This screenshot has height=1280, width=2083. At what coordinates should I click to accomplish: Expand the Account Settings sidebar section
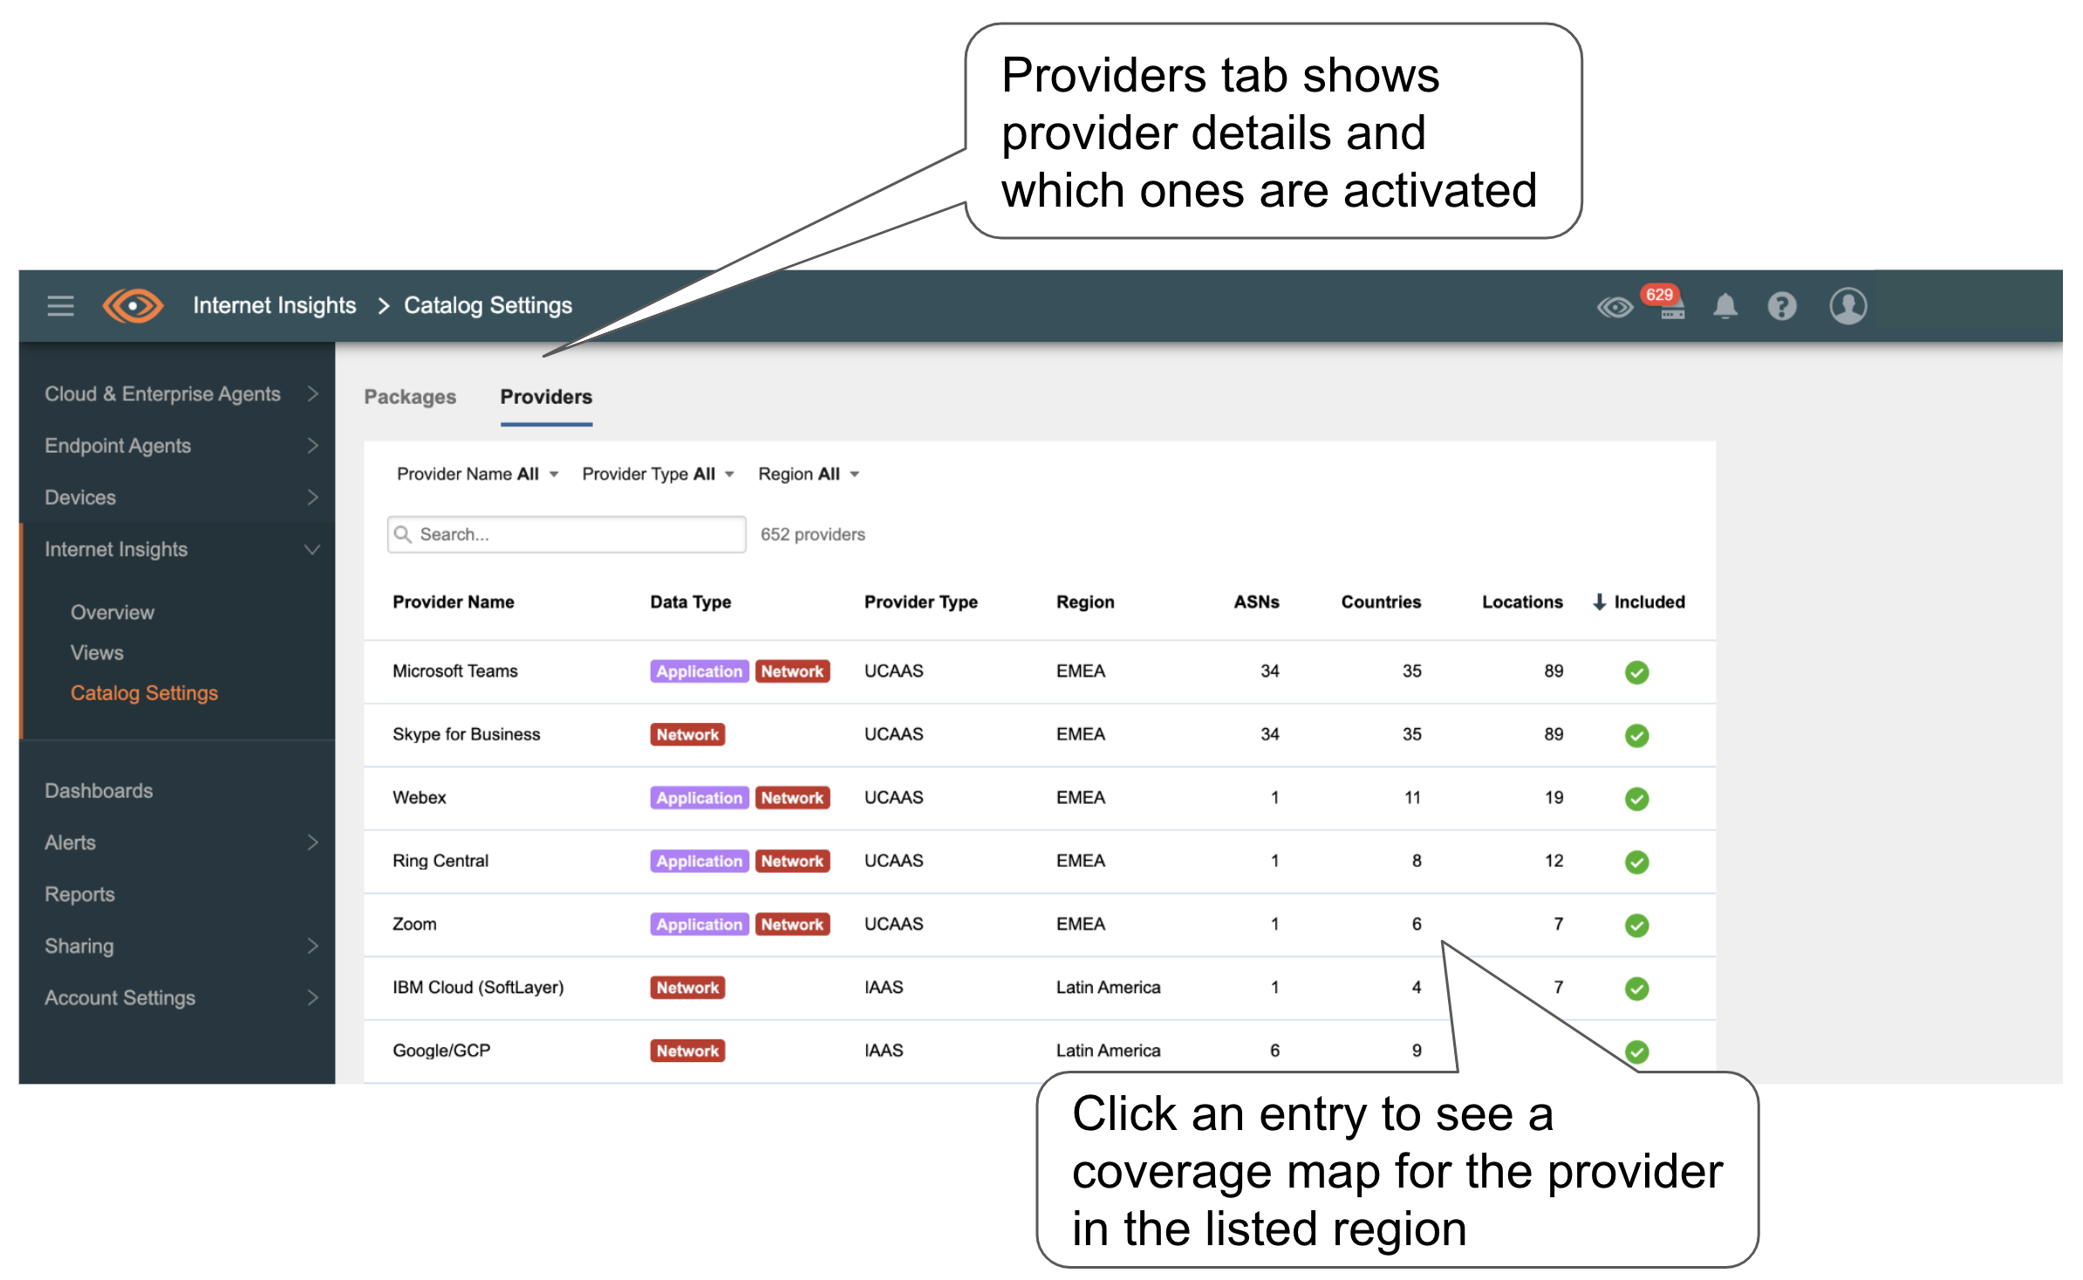(x=180, y=997)
